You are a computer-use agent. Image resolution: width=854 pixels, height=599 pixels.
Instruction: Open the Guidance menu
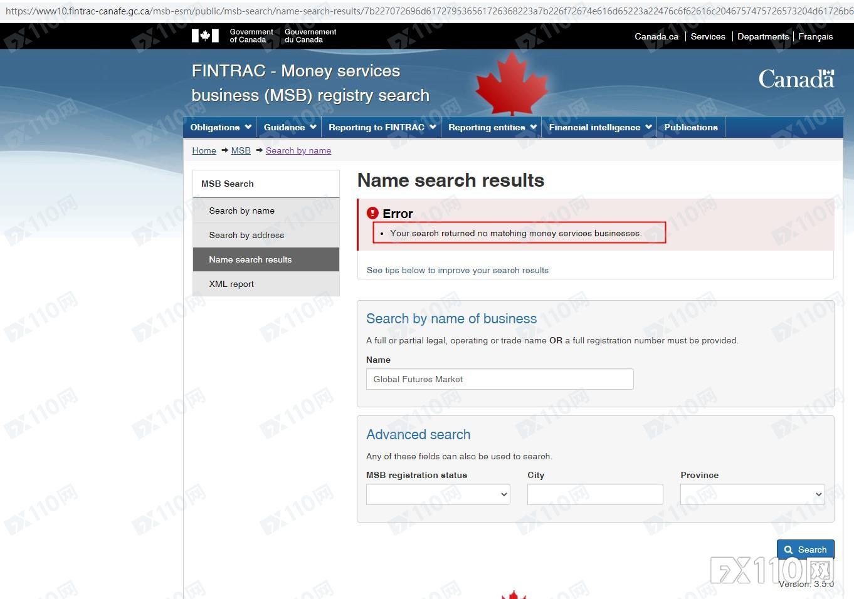point(288,127)
